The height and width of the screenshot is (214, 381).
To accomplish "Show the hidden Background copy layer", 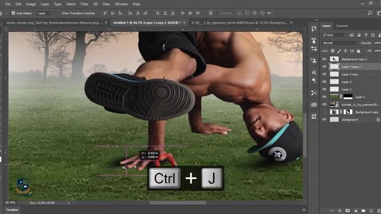I will (324, 112).
